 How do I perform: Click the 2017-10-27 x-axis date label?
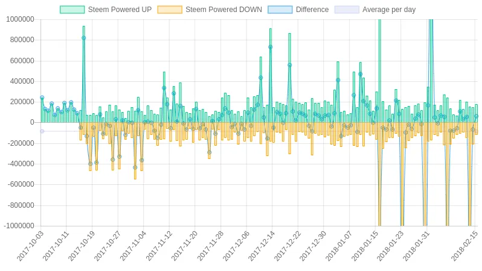click(x=108, y=246)
